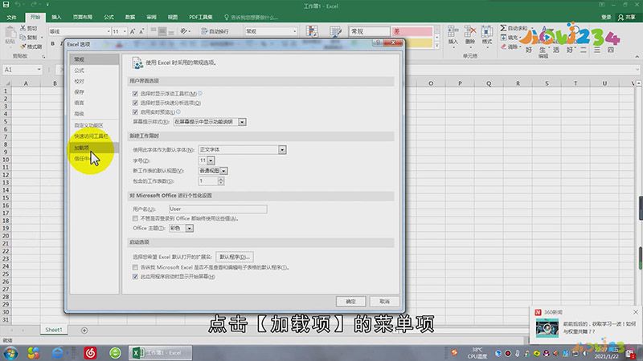
Task: Toggle 'show Start screen when application starts' checkbox
Action: pos(135,277)
